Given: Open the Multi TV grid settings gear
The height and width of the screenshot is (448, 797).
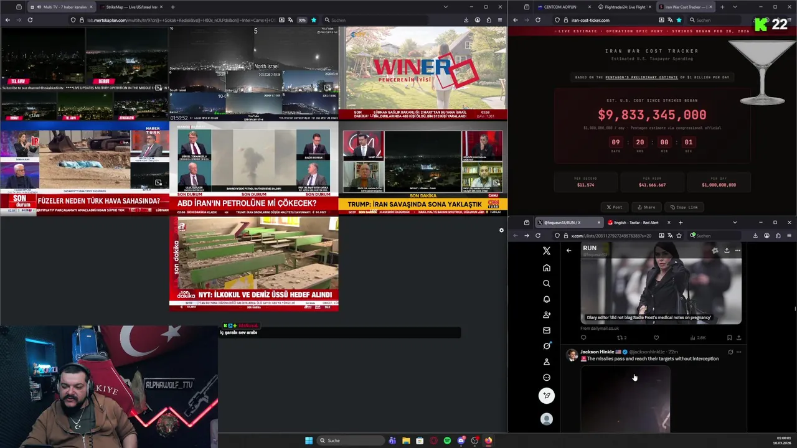Looking at the screenshot, I should click(501, 230).
